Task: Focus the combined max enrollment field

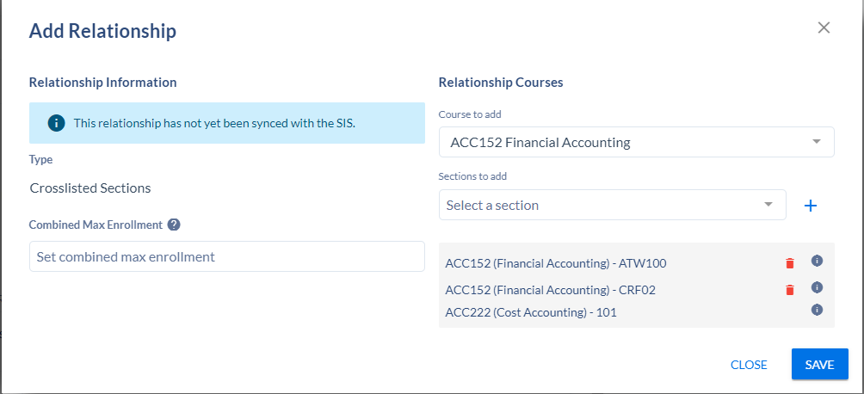Action: (x=226, y=256)
